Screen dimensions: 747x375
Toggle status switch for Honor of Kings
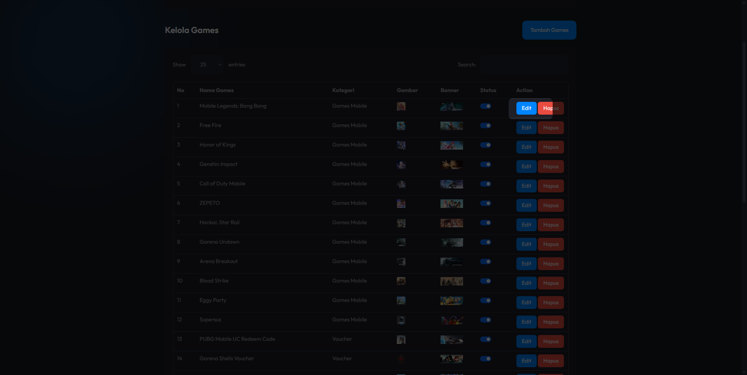[x=486, y=145]
